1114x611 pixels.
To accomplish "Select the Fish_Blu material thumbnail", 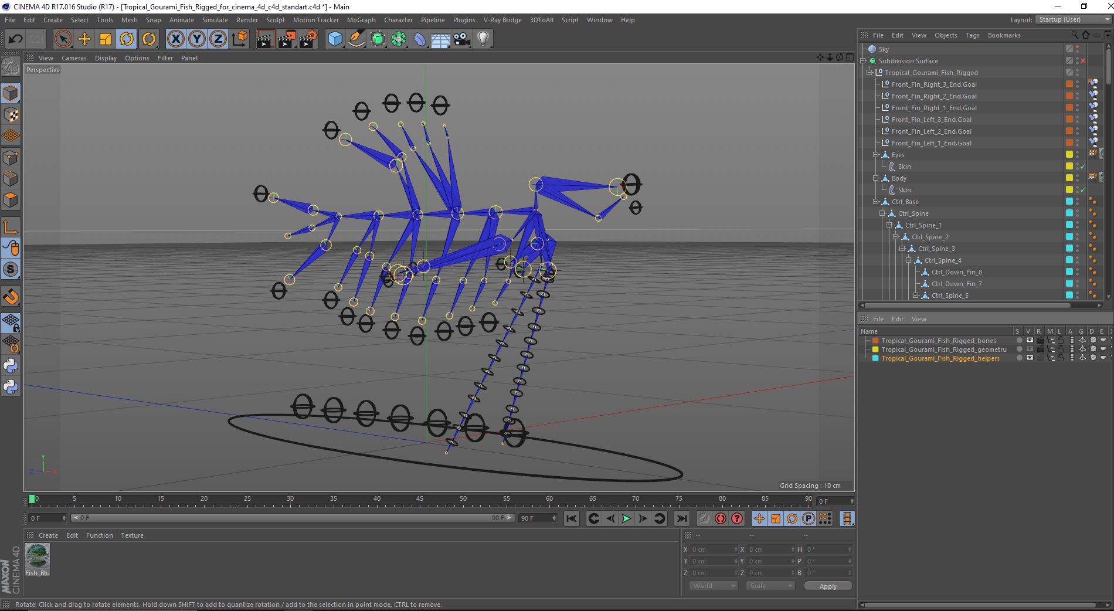I will (38, 556).
